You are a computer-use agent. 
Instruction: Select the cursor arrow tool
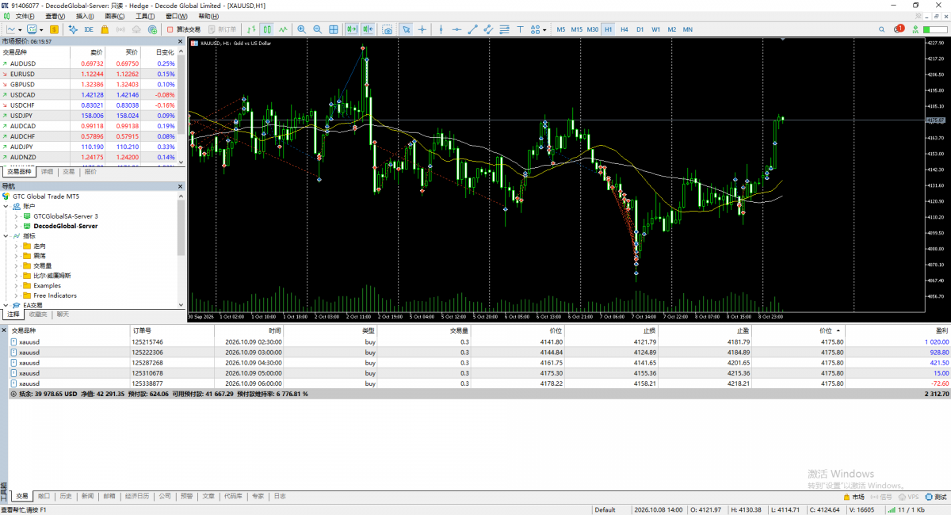406,29
